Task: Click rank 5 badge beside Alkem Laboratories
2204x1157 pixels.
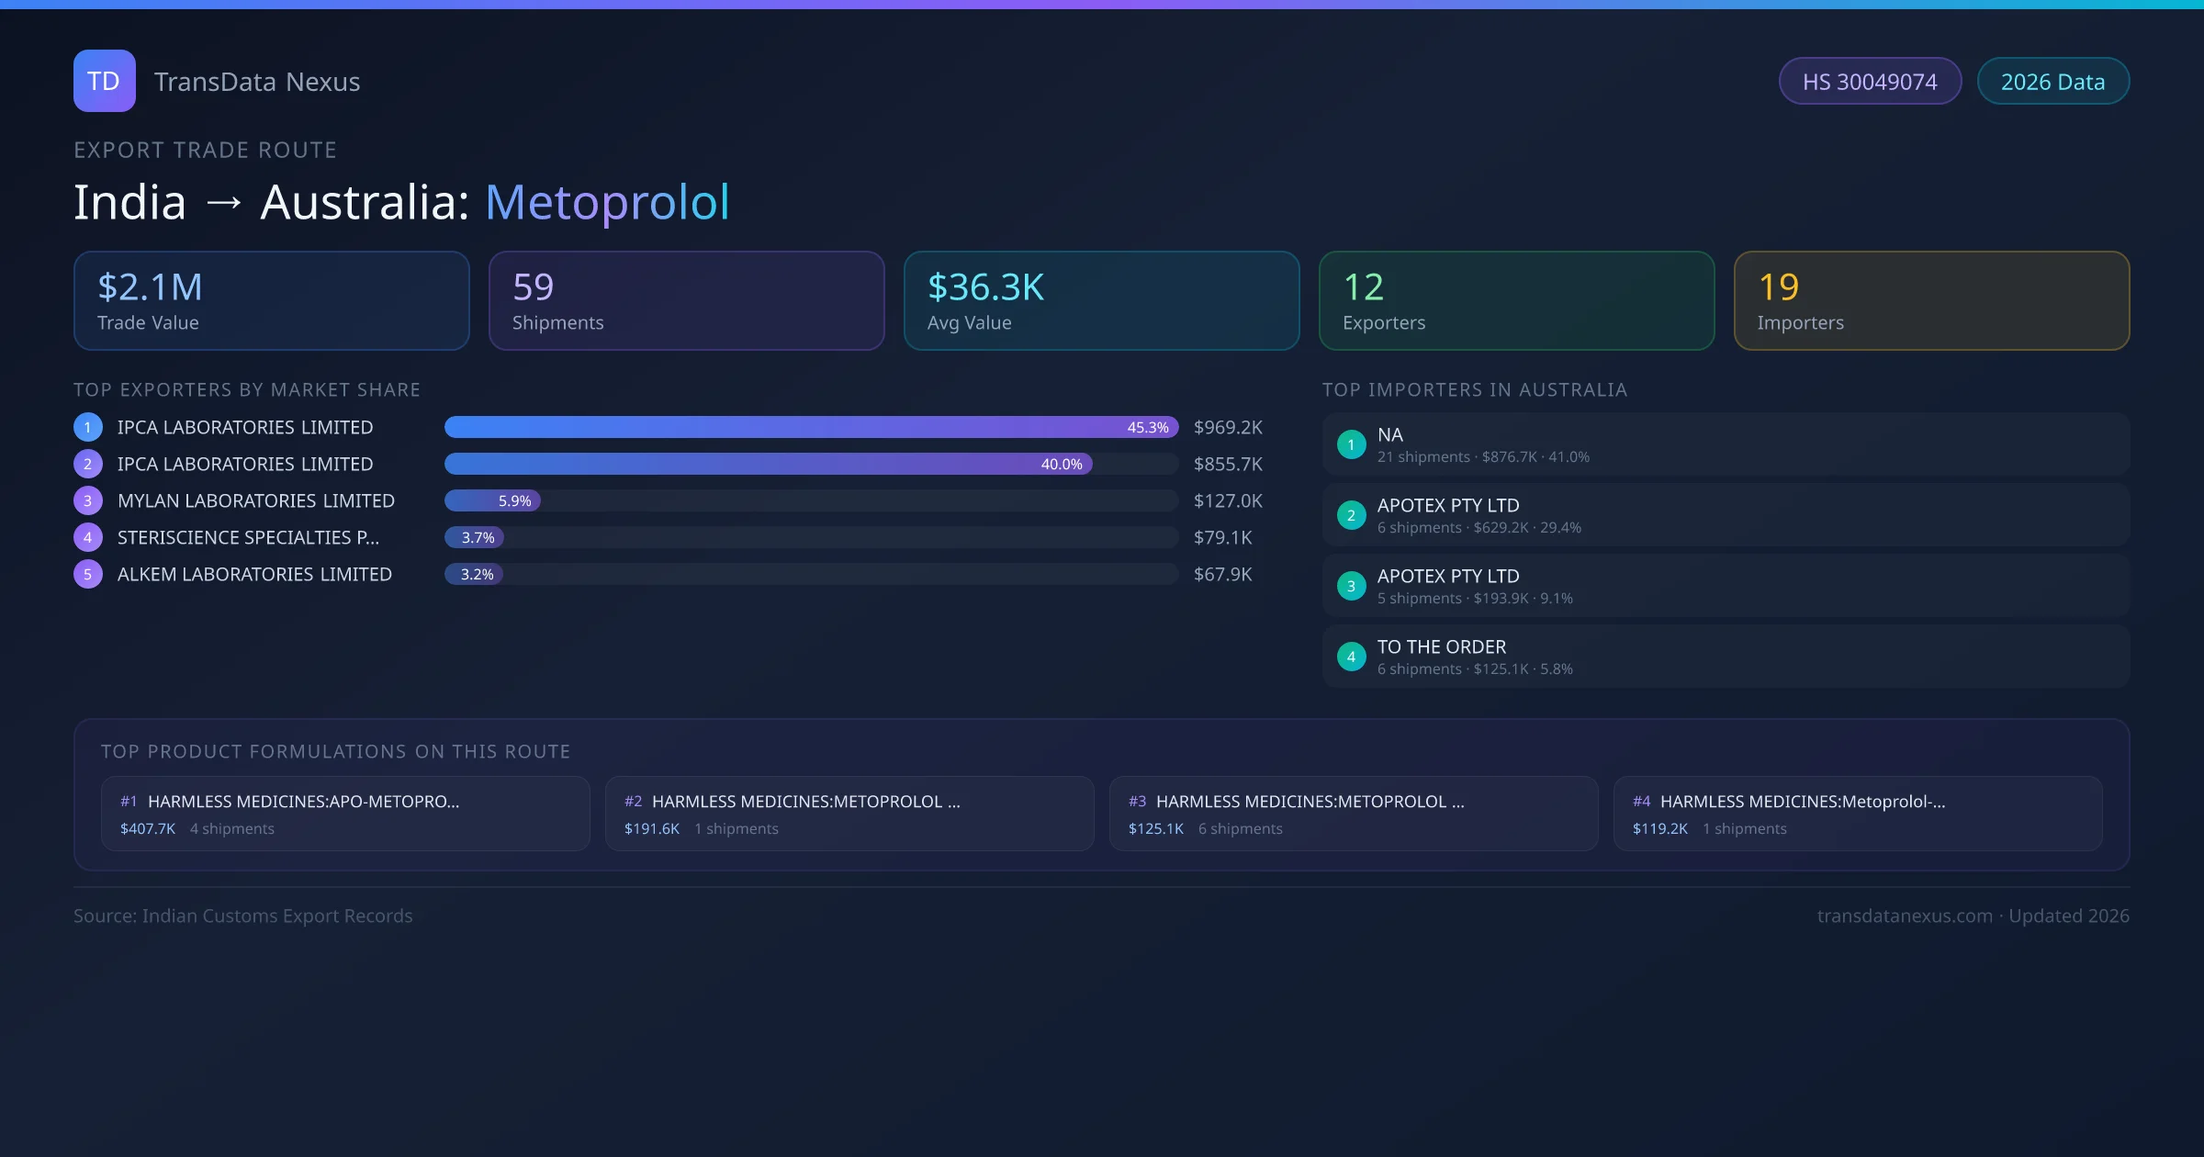Action: 87,574
